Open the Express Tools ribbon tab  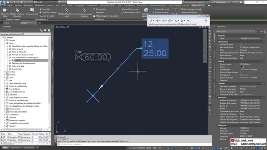tap(142, 5)
